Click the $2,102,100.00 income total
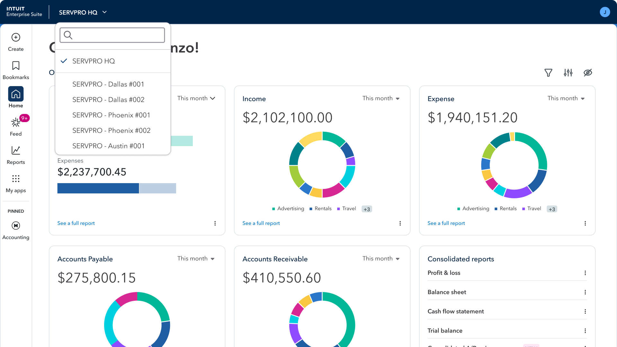This screenshot has height=347, width=617. click(x=287, y=118)
